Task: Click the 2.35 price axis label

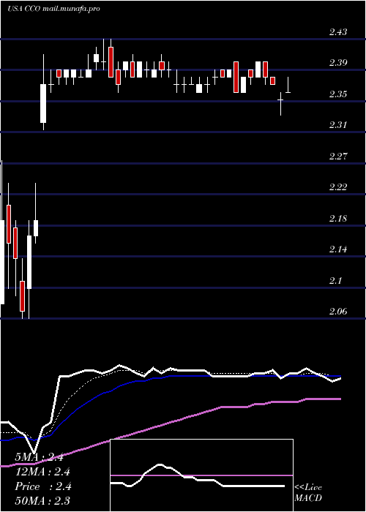Action: 338,94
